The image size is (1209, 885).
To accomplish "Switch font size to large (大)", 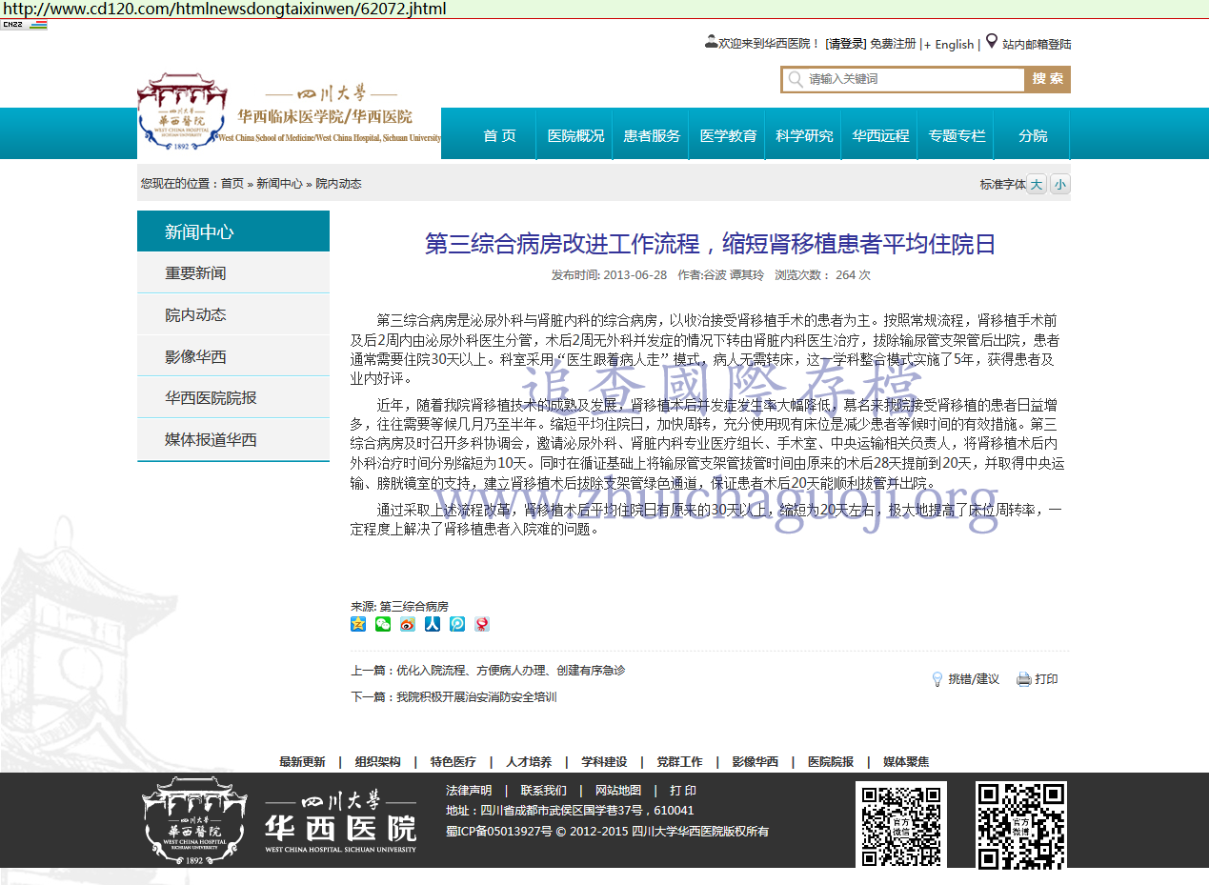I will pyautogui.click(x=1037, y=184).
